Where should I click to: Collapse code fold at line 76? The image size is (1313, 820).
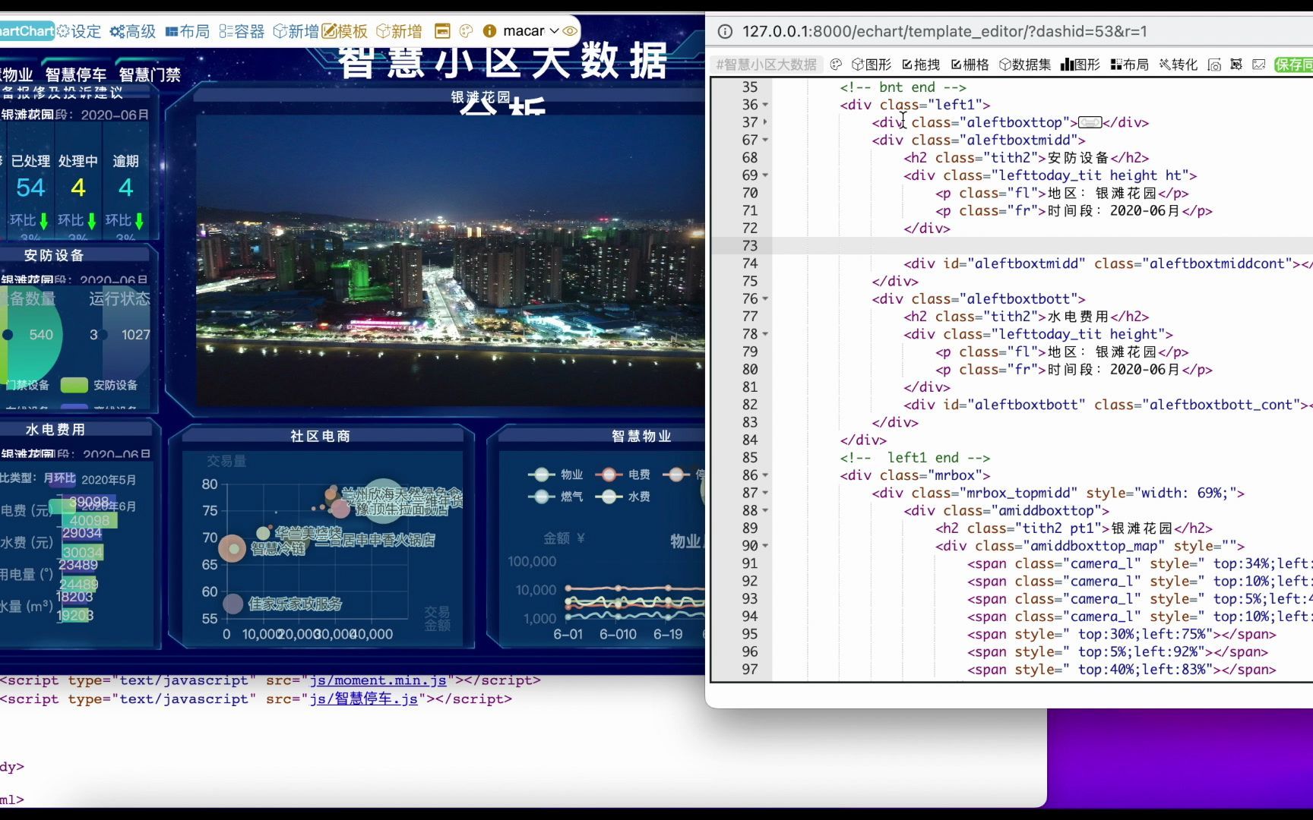tap(765, 299)
